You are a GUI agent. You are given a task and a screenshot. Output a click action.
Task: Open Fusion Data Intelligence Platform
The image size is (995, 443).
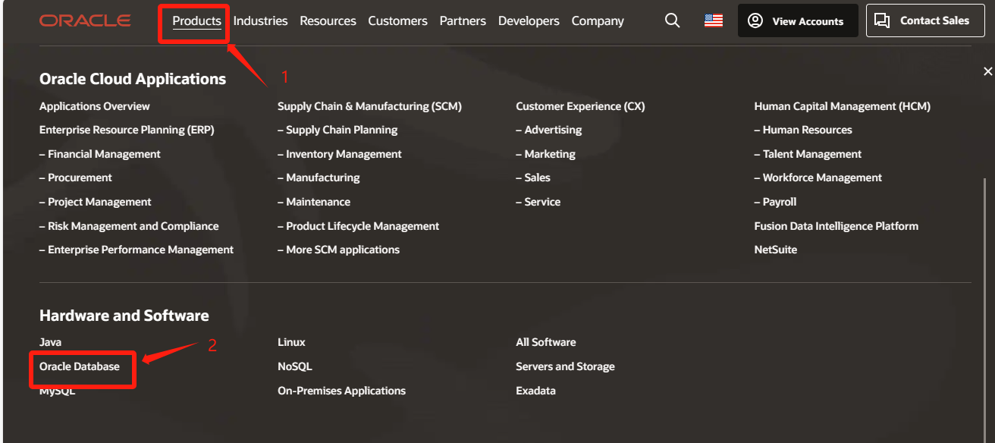pos(836,226)
